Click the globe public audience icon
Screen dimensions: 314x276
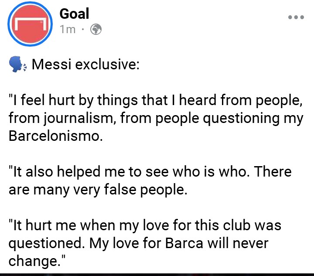[96, 29]
